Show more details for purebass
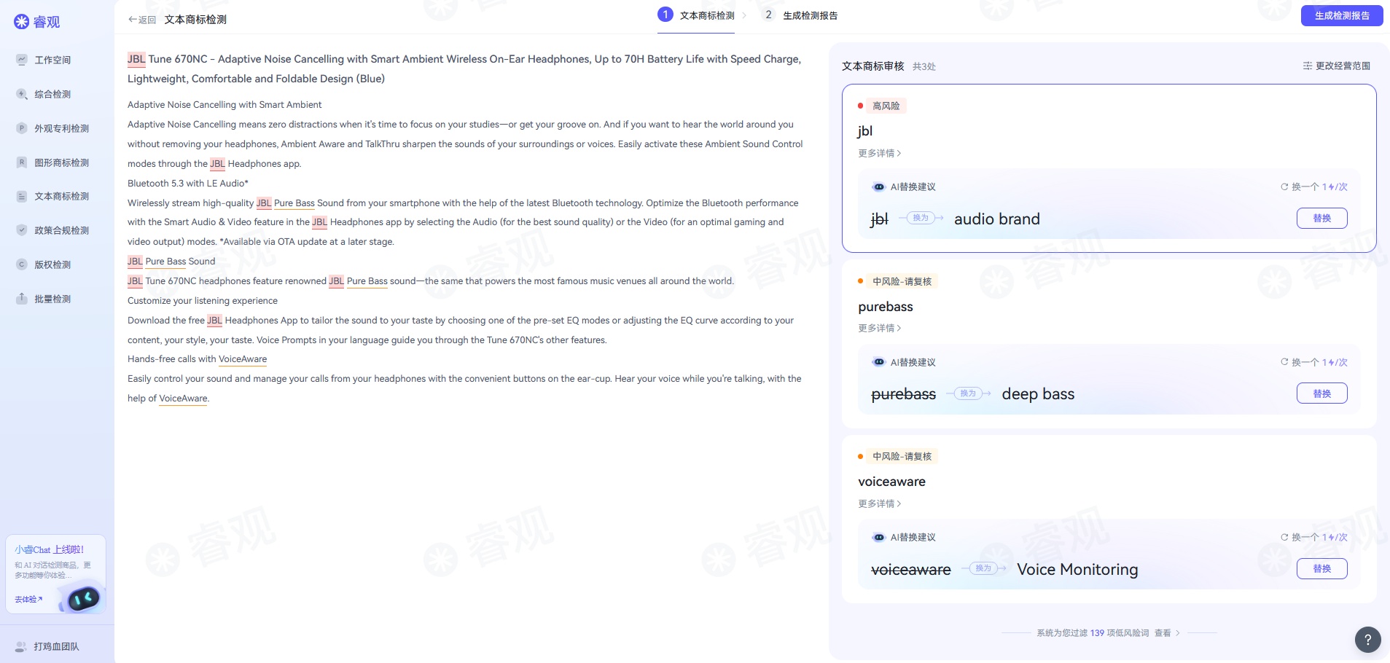Viewport: 1390px width, 663px height. coord(879,328)
